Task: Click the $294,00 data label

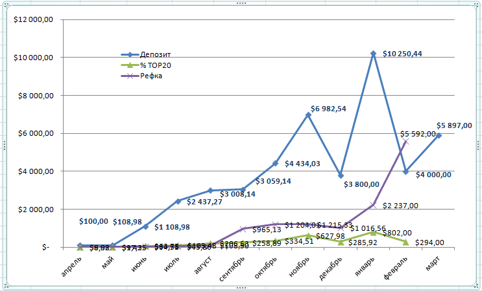Action: 429,243
